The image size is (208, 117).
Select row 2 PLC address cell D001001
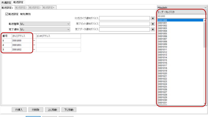tap(22, 45)
